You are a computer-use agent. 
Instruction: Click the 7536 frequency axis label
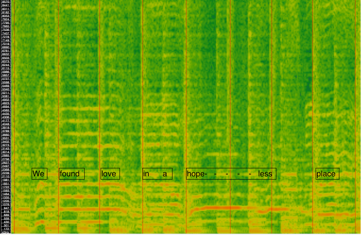click(x=6, y=30)
